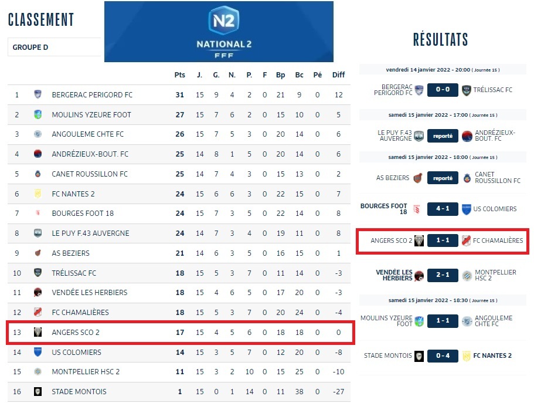Click the FC Chamalières crest in results
The height and width of the screenshot is (403, 534).
467,241
